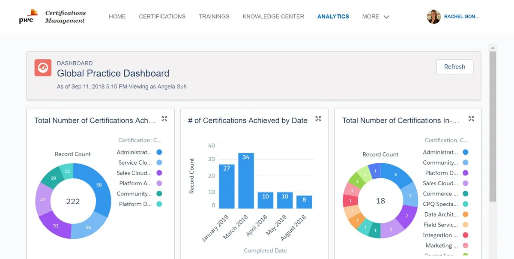Click Administrat... blue swatch in left legend
The height and width of the screenshot is (259, 514).
click(159, 152)
